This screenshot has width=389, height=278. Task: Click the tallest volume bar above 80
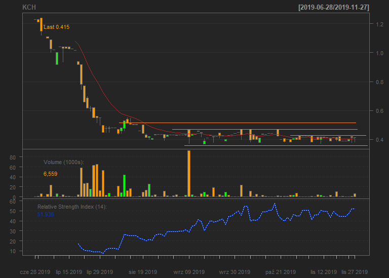click(189, 174)
